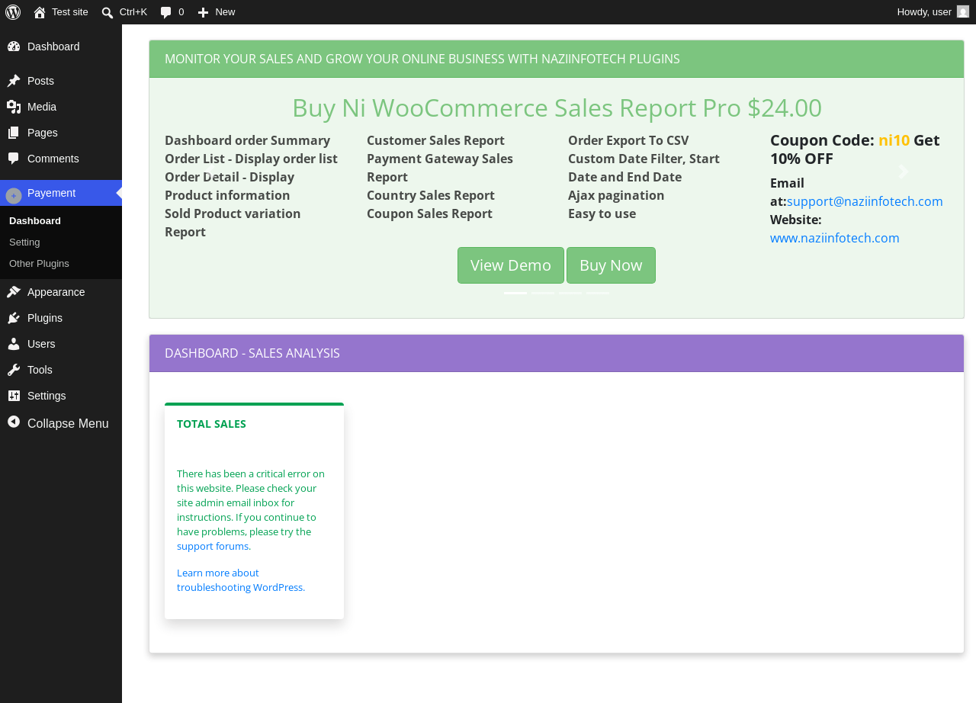Click the Buy Ni WooCommerce Sales Report Pro heading
Image resolution: width=976 pixels, height=703 pixels.
tap(557, 108)
